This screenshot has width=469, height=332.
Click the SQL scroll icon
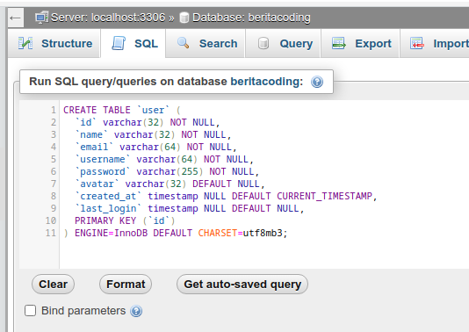pyautogui.click(x=119, y=43)
